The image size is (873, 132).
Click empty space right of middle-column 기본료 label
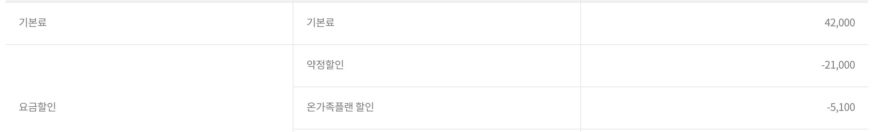pos(457,23)
